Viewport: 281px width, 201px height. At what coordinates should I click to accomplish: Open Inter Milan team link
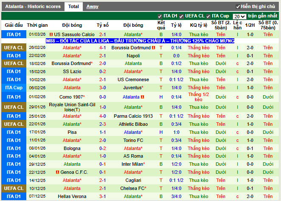132,164
